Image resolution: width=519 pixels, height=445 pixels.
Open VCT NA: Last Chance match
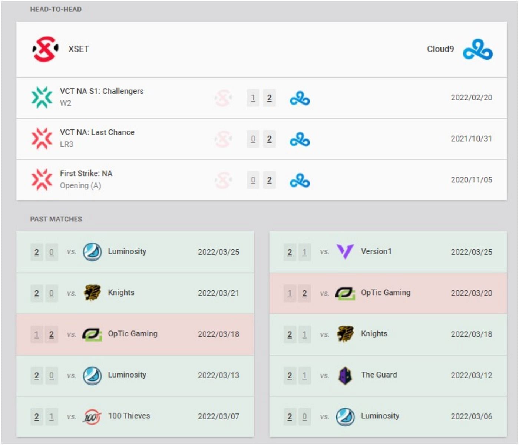261,139
